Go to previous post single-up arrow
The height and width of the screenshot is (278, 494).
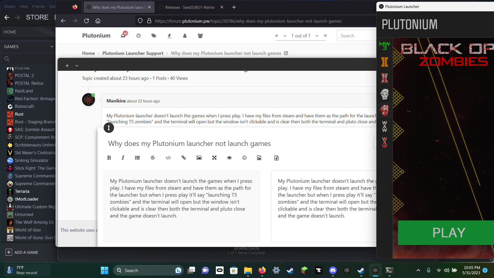click(x=285, y=36)
